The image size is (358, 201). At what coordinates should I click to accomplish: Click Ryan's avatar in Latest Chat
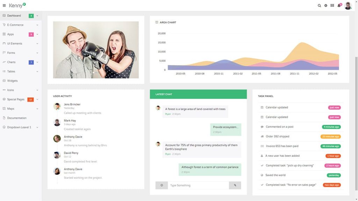tap(158, 108)
